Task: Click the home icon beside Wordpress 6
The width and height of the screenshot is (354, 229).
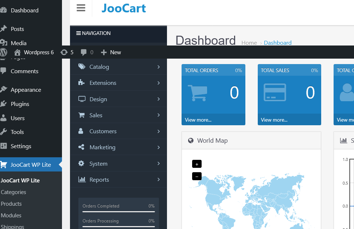Action: [x=17, y=52]
